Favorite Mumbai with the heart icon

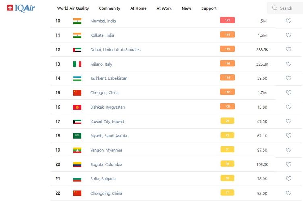pos(288,21)
